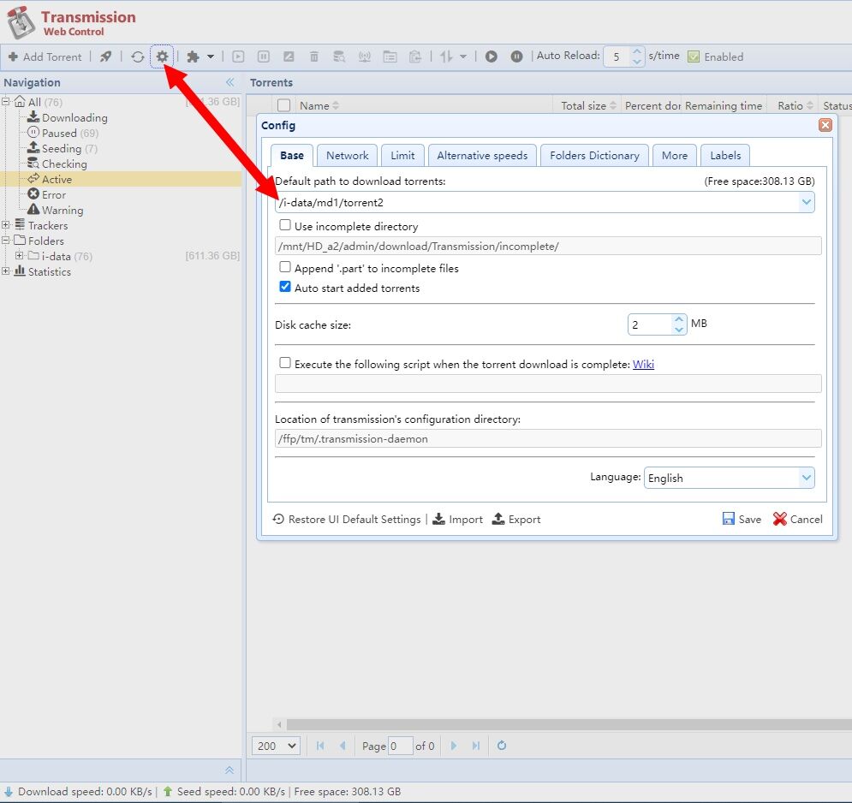Expand the Statistics tree node
This screenshot has width=852, height=803.
pos(5,271)
